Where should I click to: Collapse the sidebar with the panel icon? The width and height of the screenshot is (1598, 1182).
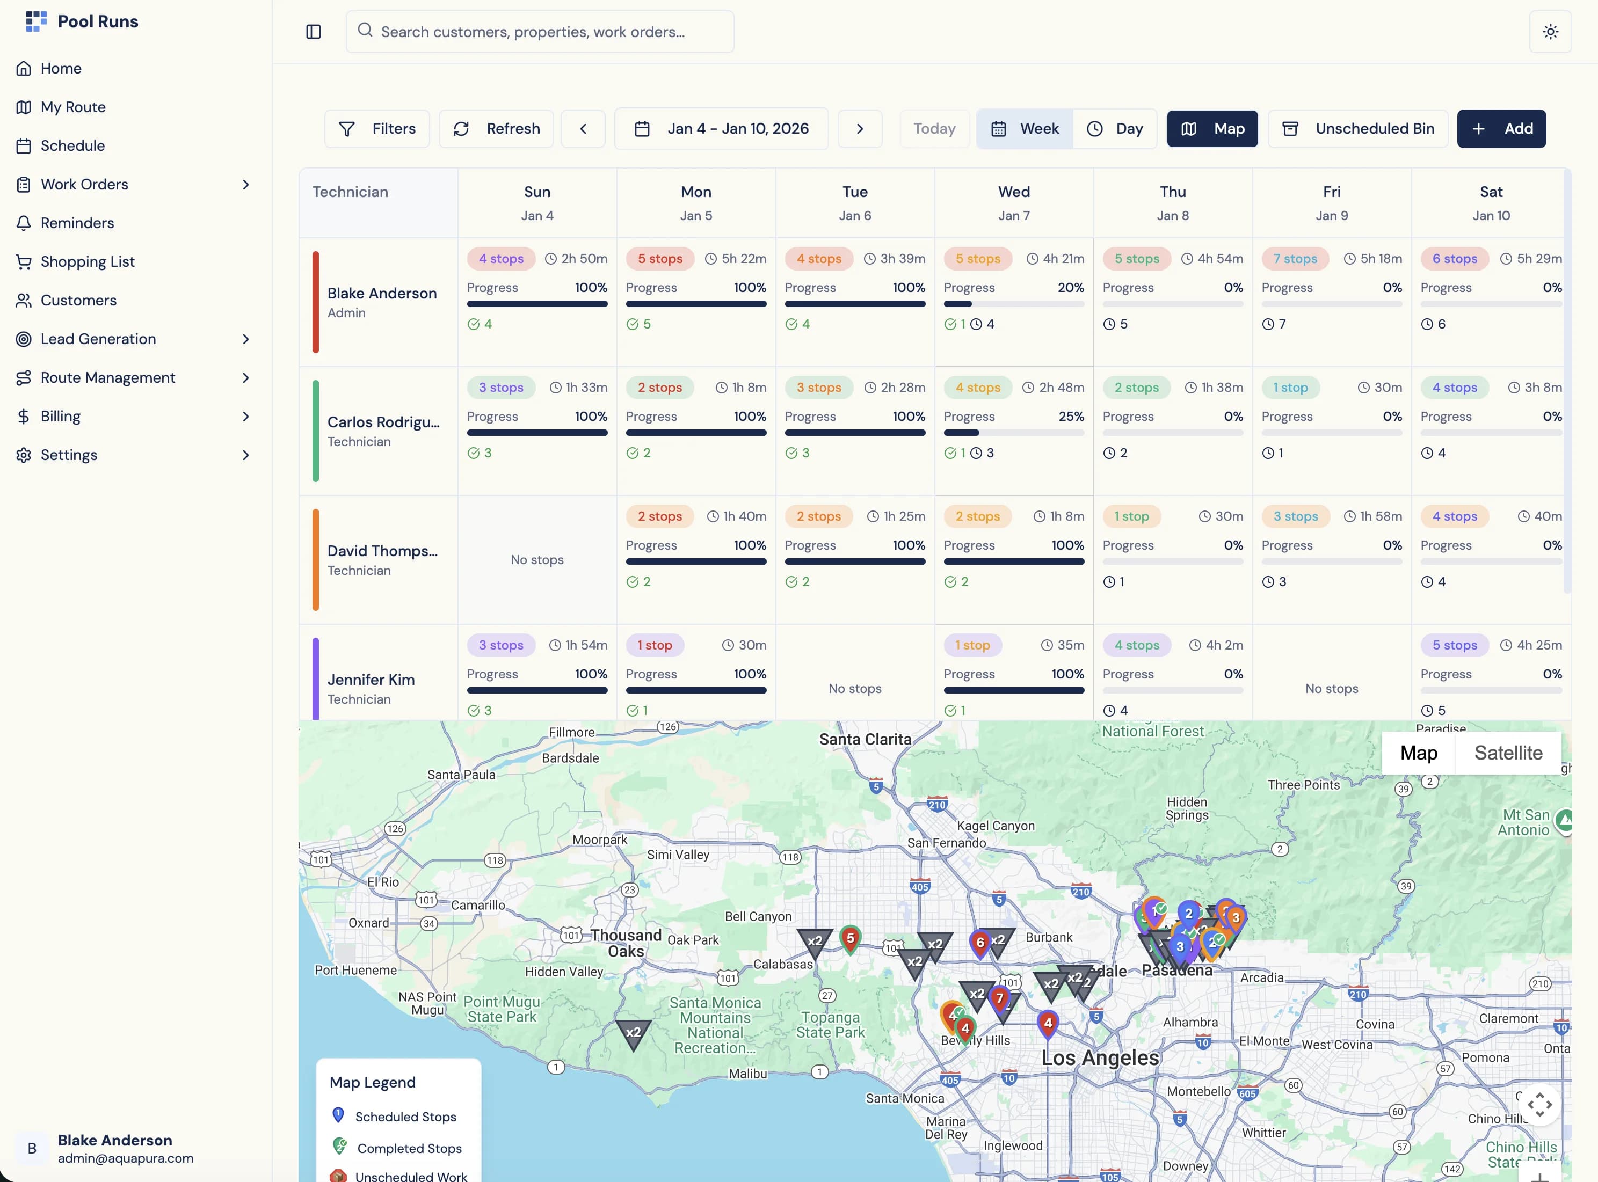(313, 32)
